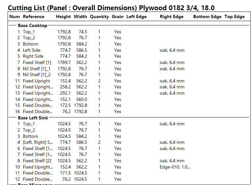Select the Right Side reference row

[33, 56]
